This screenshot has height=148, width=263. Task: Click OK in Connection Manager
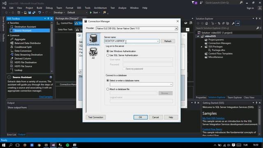pyautogui.click(x=141, y=117)
